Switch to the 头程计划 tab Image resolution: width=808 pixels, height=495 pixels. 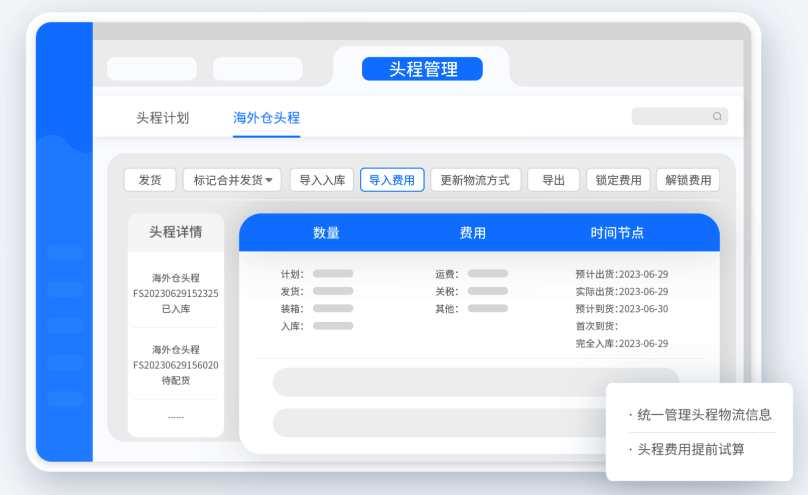(x=162, y=118)
